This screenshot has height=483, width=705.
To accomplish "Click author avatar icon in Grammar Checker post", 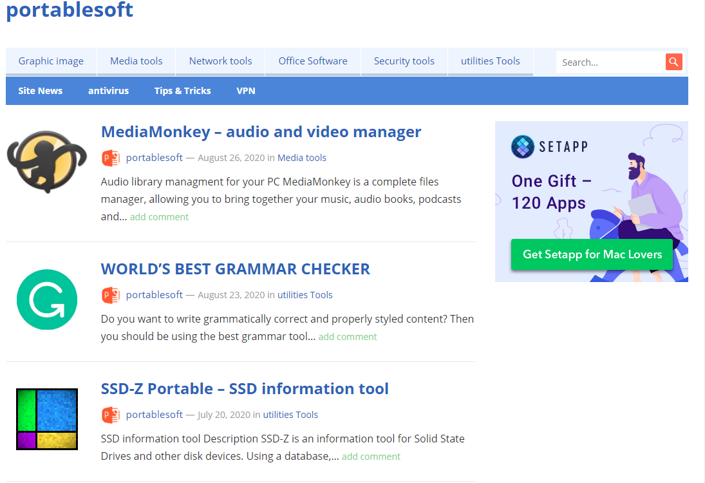I will (111, 295).
